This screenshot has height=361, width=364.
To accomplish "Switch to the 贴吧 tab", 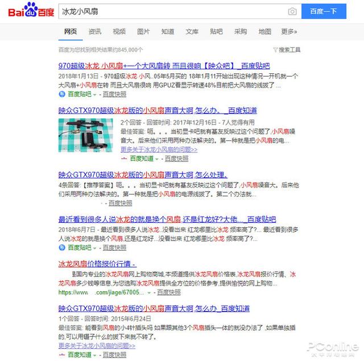I will tap(216, 31).
